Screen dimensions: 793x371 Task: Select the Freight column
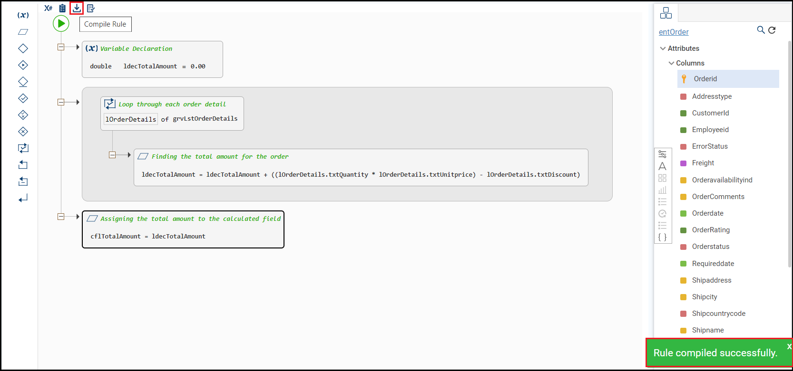703,163
